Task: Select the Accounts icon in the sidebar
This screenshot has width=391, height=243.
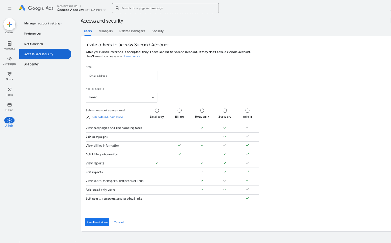Action: coord(9,43)
